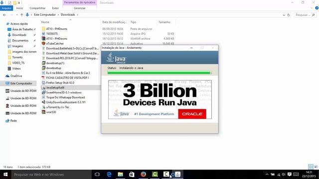Screen dimensions: 319x179
Task: Click the search box in Explorer
Action: pyautogui.click(x=305, y=15)
